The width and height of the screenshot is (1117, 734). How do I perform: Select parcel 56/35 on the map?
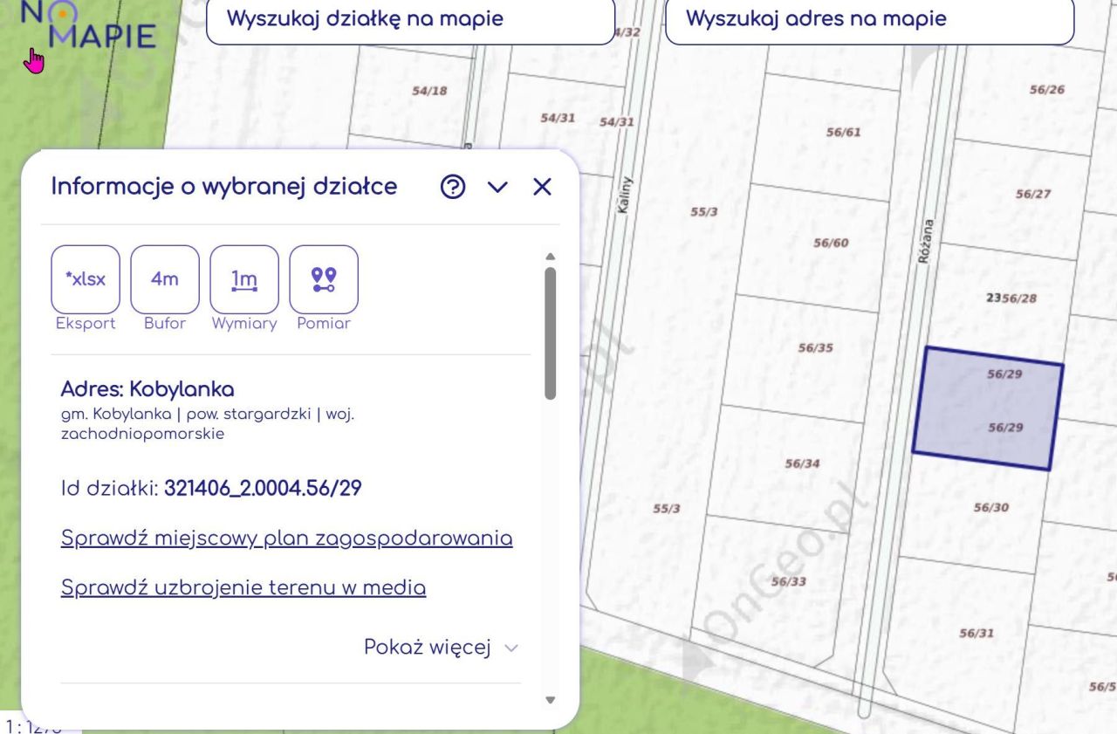(816, 347)
